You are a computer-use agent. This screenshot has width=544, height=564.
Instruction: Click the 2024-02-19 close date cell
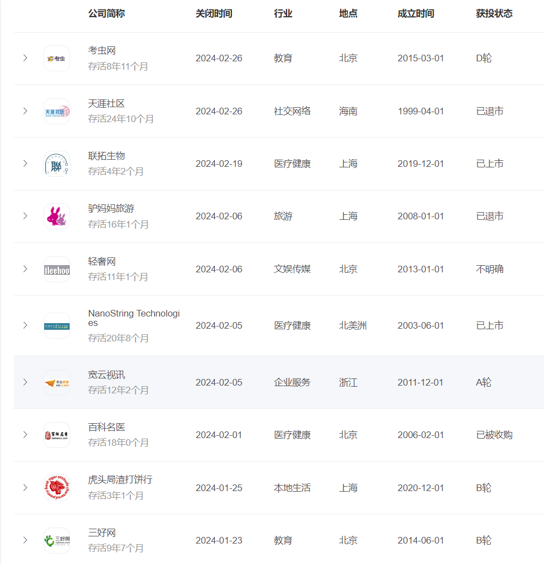coord(219,164)
